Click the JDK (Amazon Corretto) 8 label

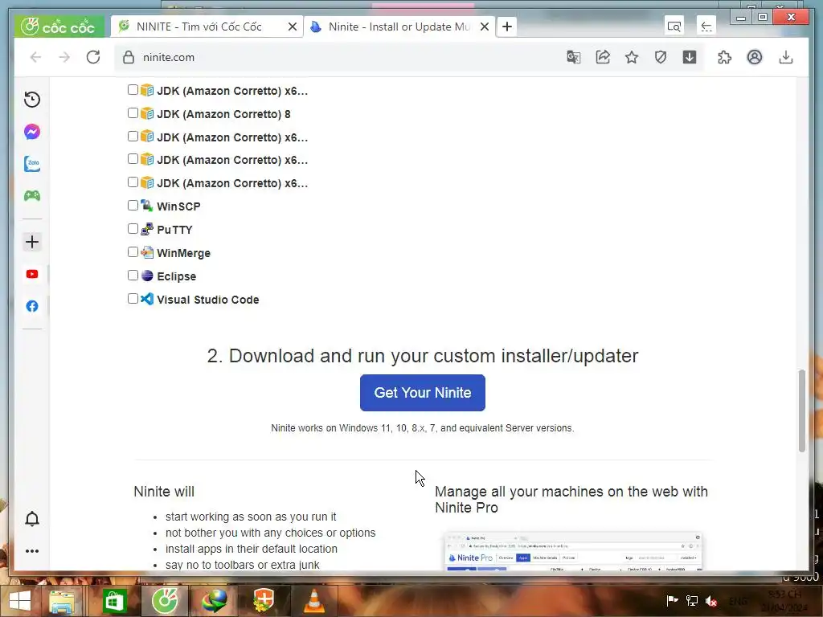coord(223,114)
